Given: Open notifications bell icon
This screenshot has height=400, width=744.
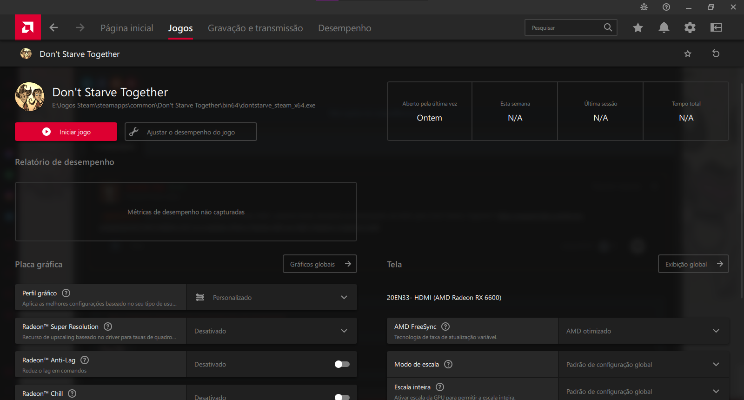Looking at the screenshot, I should tap(664, 27).
